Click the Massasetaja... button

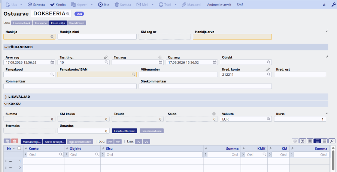pos(31,141)
